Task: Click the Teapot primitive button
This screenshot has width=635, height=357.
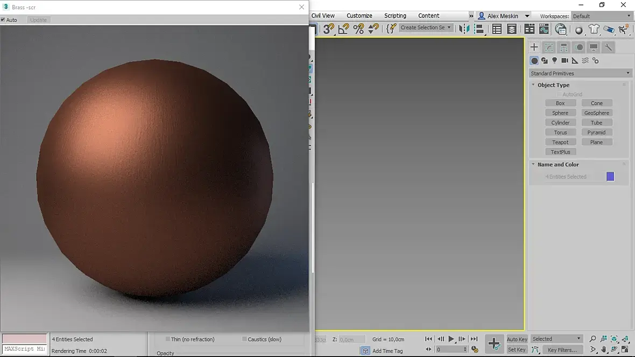Action: (x=560, y=142)
